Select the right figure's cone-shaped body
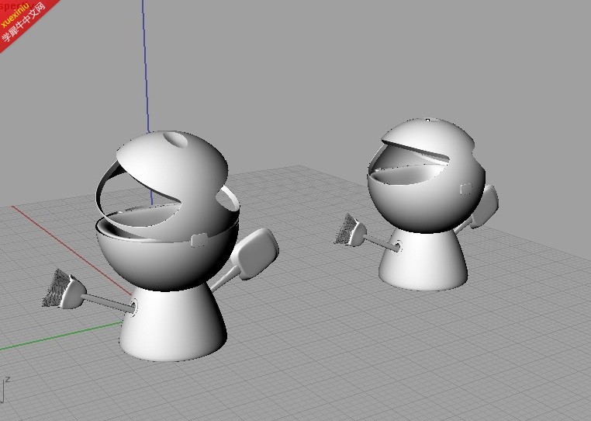591x421 pixels. pyautogui.click(x=424, y=260)
